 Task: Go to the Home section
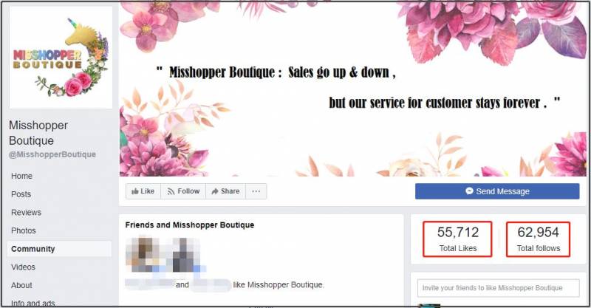pos(22,176)
